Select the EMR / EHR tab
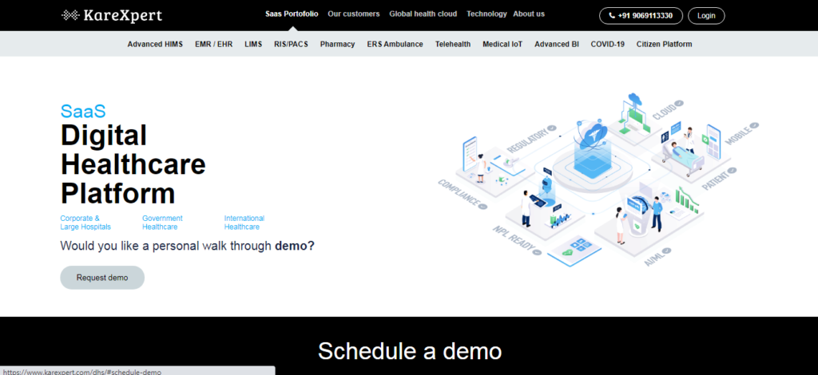This screenshot has width=818, height=375. 214,44
